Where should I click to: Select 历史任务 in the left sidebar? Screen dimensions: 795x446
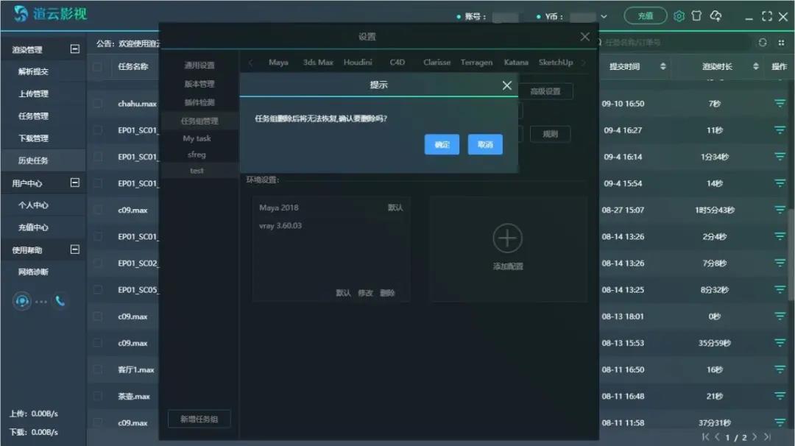33,160
